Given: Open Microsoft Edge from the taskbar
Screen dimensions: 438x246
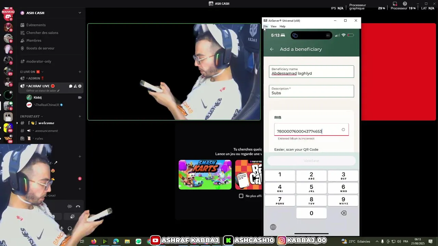Looking at the screenshot, I should tap(116, 241).
